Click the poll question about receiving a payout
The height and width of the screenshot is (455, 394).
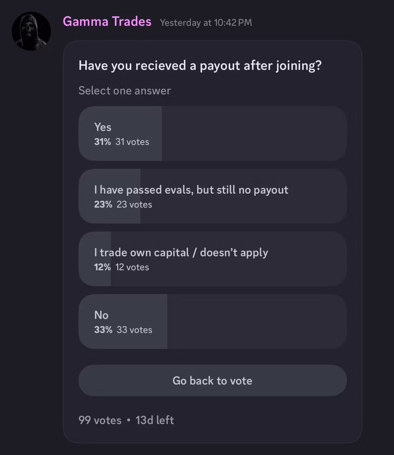pyautogui.click(x=200, y=66)
